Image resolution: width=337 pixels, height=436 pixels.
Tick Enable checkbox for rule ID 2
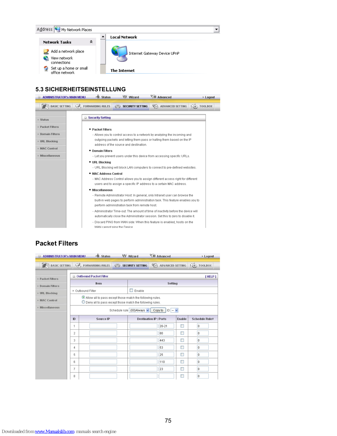(182, 333)
